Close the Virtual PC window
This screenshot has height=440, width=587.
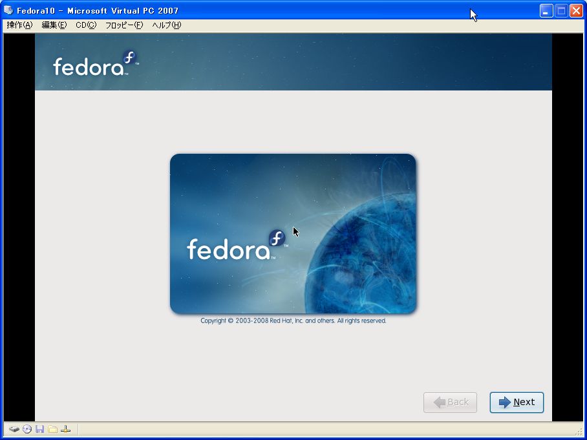[x=576, y=11]
